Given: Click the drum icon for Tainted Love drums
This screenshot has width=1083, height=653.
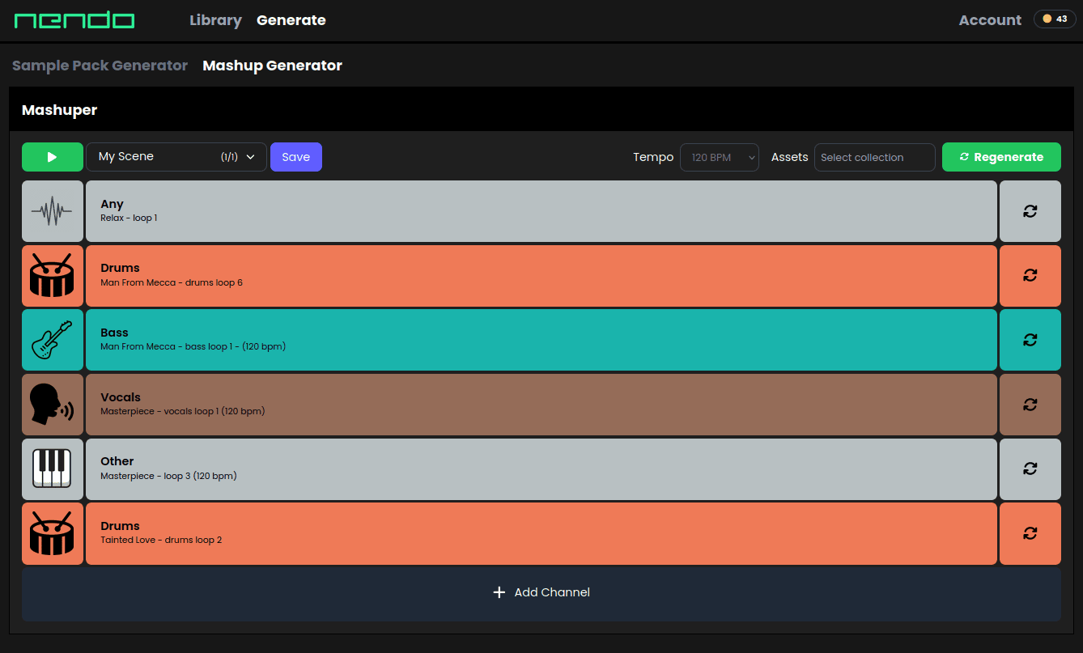Looking at the screenshot, I should coord(52,533).
